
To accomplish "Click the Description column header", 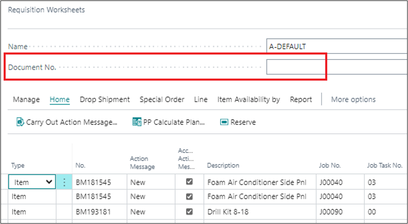I will (223, 165).
